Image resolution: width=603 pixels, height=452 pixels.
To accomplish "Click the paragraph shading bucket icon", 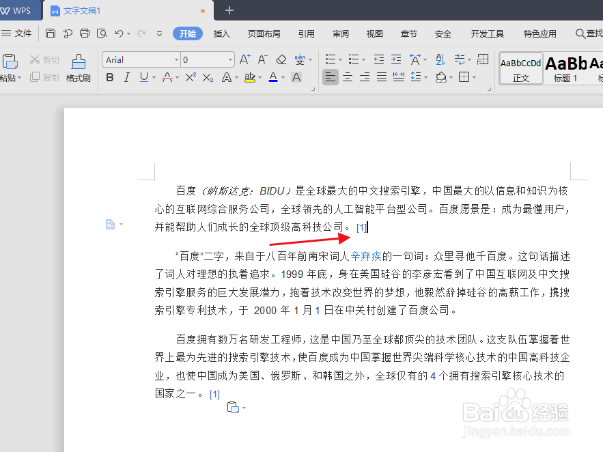I will [440, 77].
